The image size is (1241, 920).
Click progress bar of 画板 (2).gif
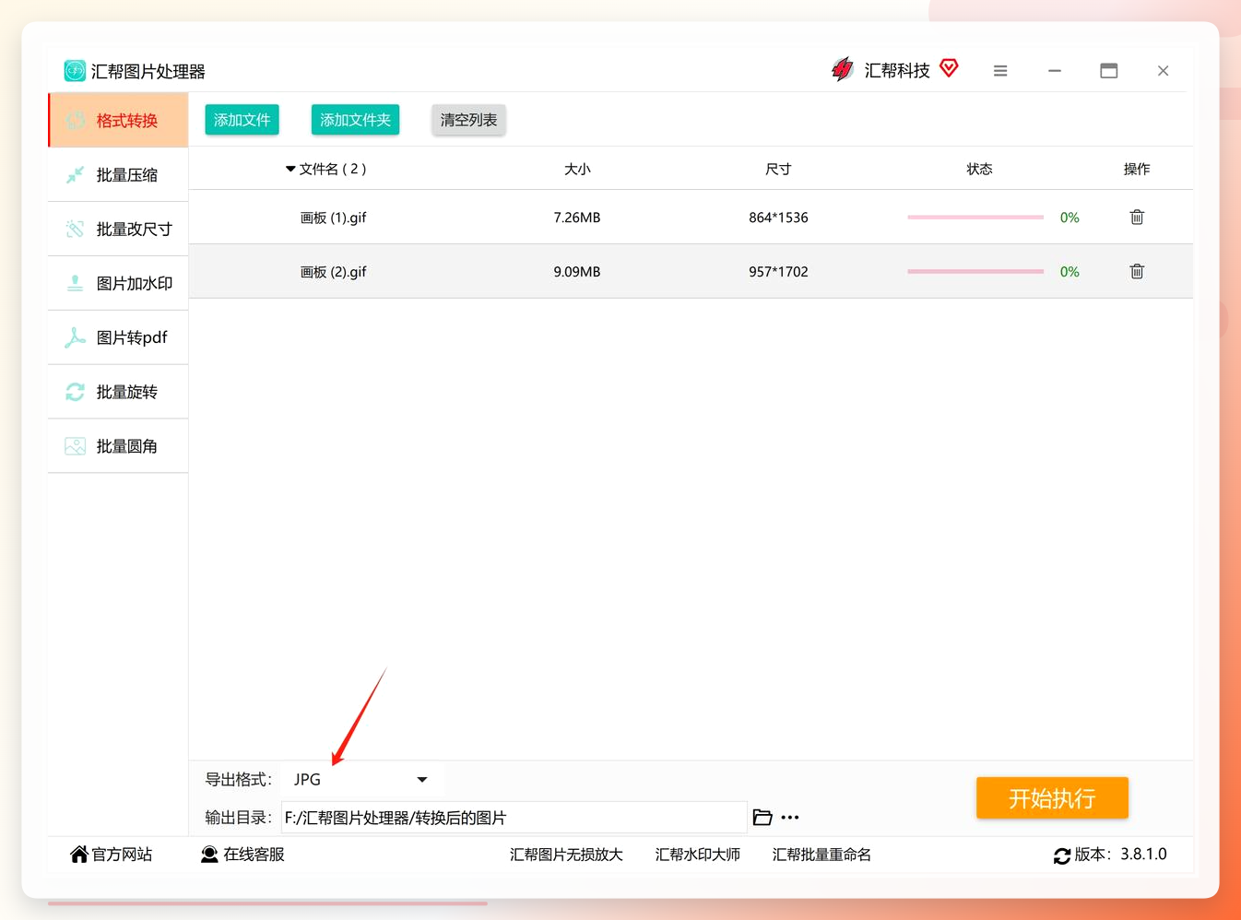coord(975,272)
